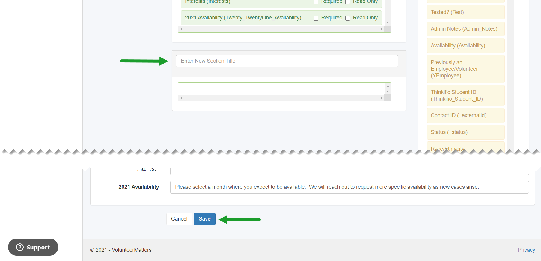The width and height of the screenshot is (541, 261).
Task: Click scroll-down arrow in new section box
Action: pos(388,92)
